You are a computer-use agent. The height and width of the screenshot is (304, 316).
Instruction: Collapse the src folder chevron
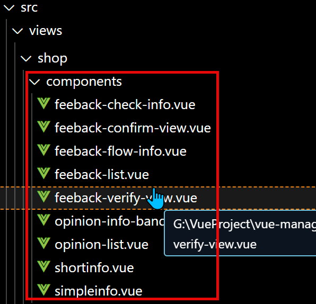coord(9,8)
